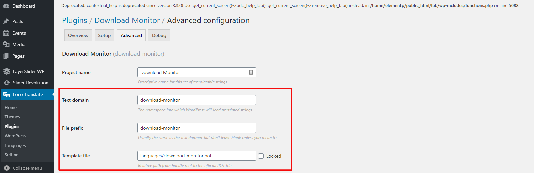The height and width of the screenshot is (173, 534).
Task: Click the Dashboard gauge icon
Action: click(6, 6)
